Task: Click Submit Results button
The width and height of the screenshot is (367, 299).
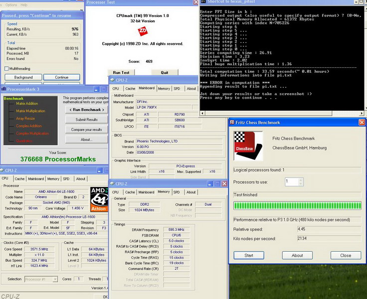Action: tap(87, 120)
